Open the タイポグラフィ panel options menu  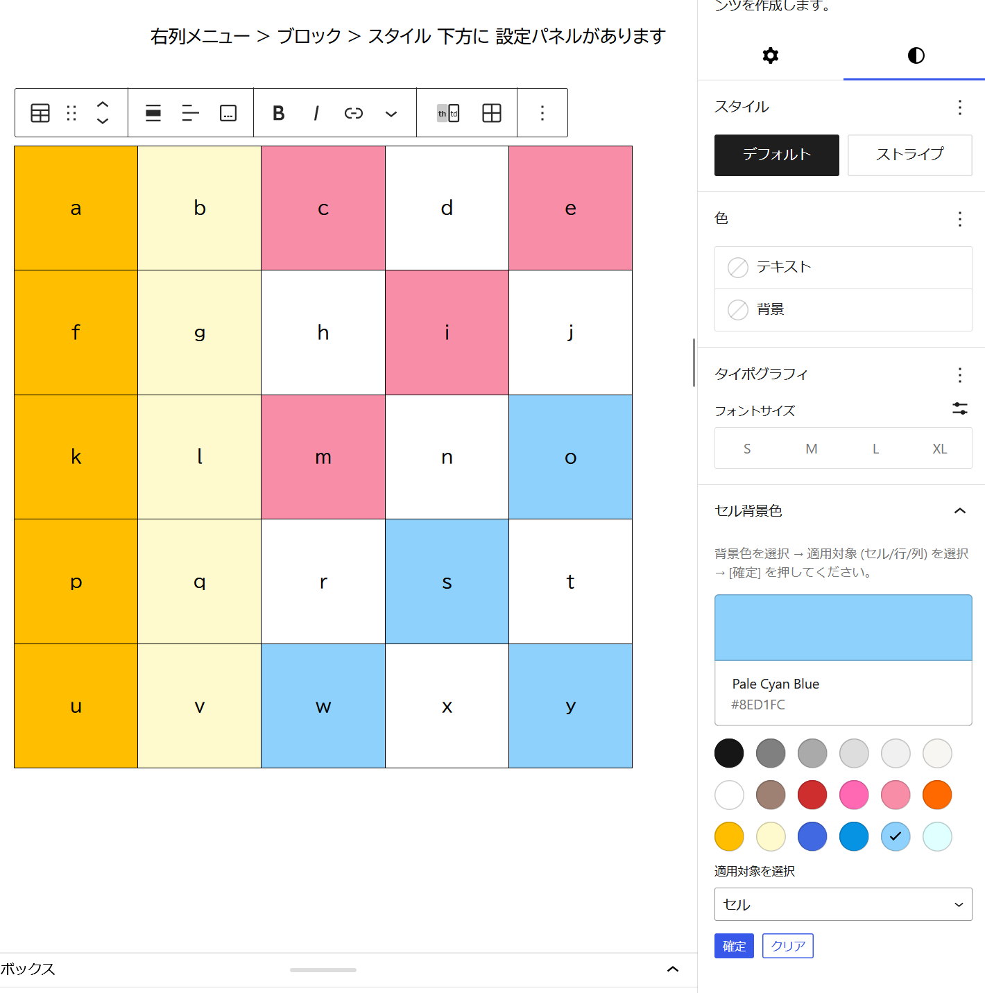960,375
